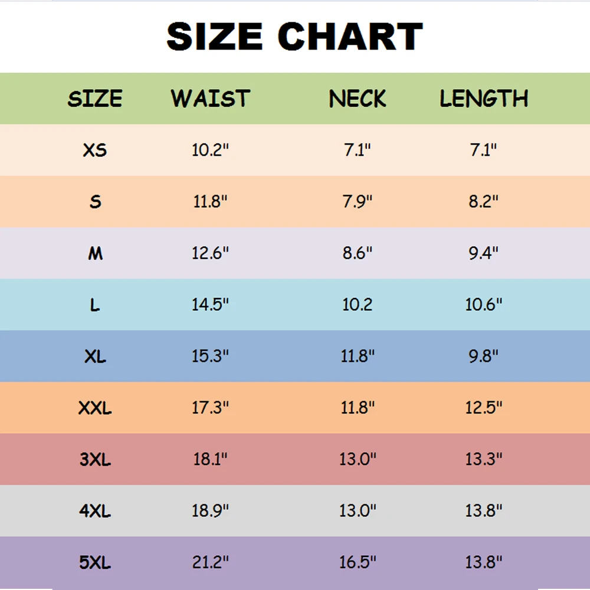Click the SIZE CHART title text

click(294, 37)
